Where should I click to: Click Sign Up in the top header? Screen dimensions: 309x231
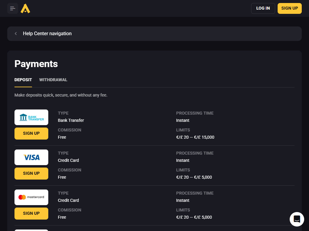point(289,8)
